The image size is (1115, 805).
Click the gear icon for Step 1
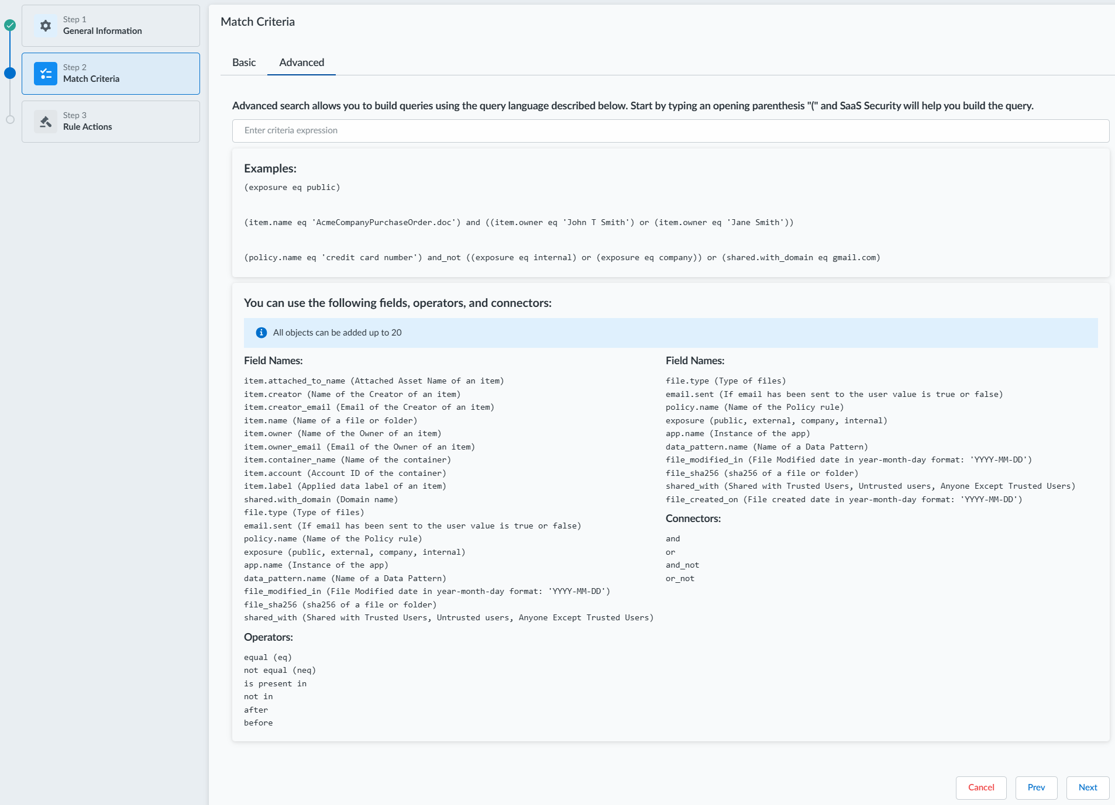45,26
